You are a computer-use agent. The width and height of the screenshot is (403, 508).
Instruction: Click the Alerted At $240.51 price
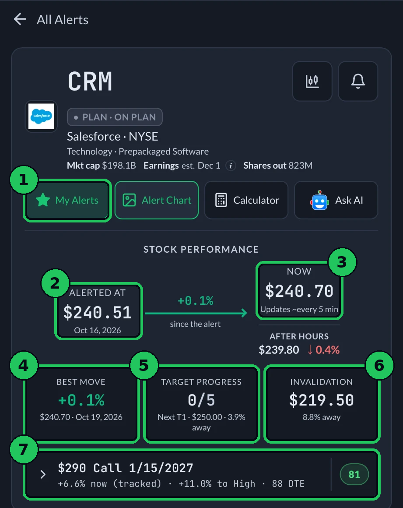pos(98,312)
